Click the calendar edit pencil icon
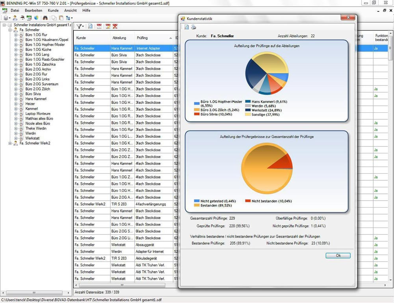 pos(108,26)
